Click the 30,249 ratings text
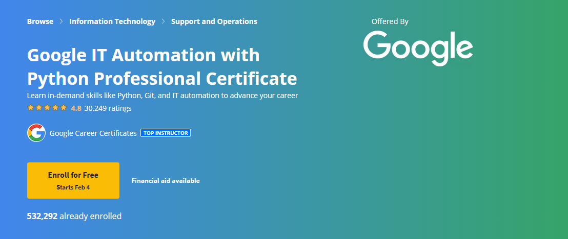Screen dimensions: 568x239 click(108, 108)
